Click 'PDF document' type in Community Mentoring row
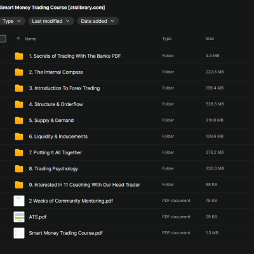254x254 pixels. (x=176, y=201)
